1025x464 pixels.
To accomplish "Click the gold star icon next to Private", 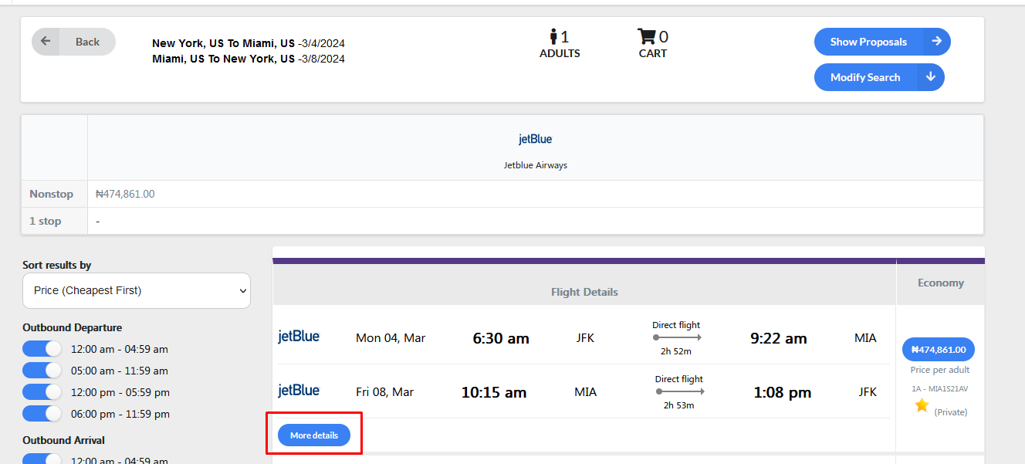I will [x=922, y=405].
